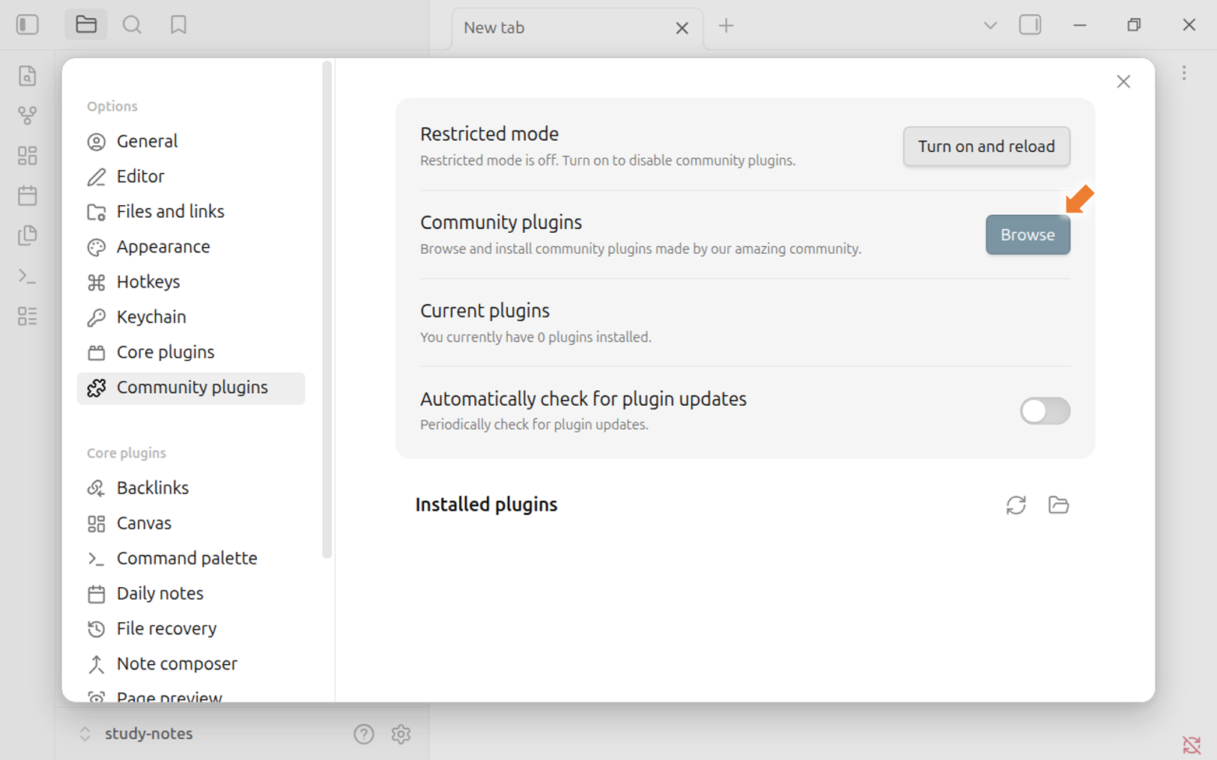1217x760 pixels.
Task: Open today's daily note ribbon icon
Action: tap(28, 195)
